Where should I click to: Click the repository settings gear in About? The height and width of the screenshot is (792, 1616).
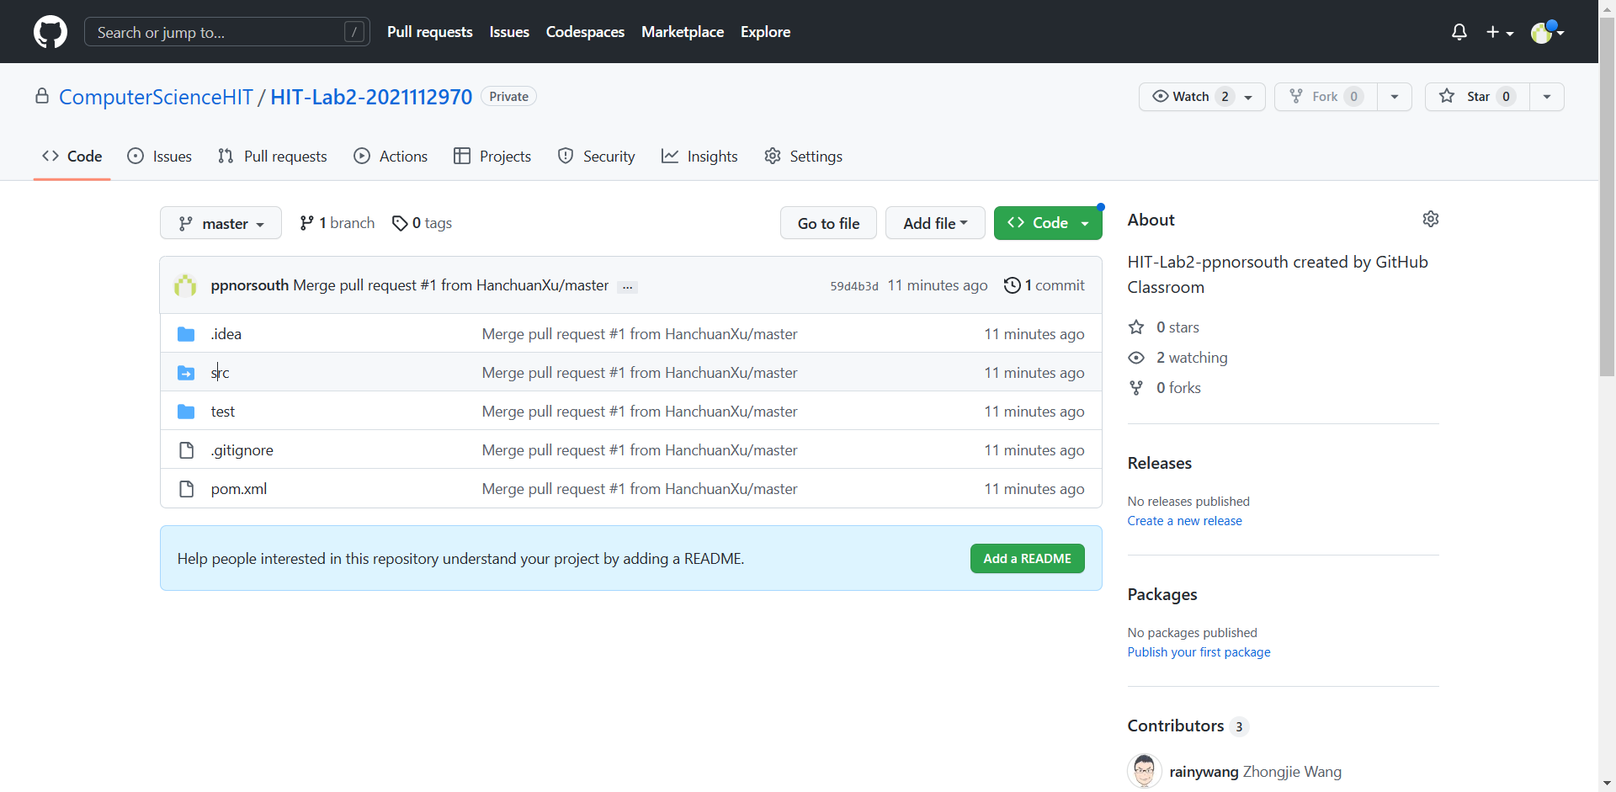coord(1431,219)
